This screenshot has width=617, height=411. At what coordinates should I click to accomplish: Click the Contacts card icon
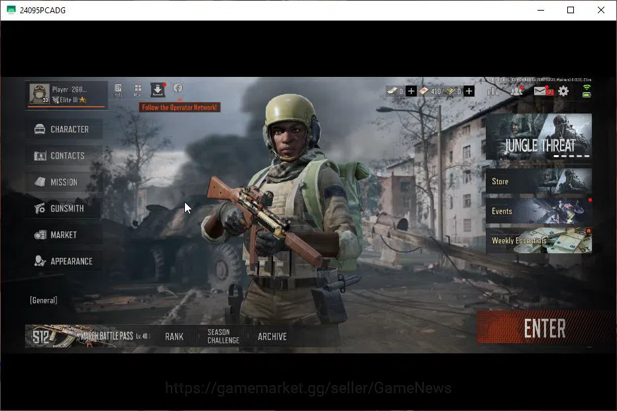(x=40, y=156)
